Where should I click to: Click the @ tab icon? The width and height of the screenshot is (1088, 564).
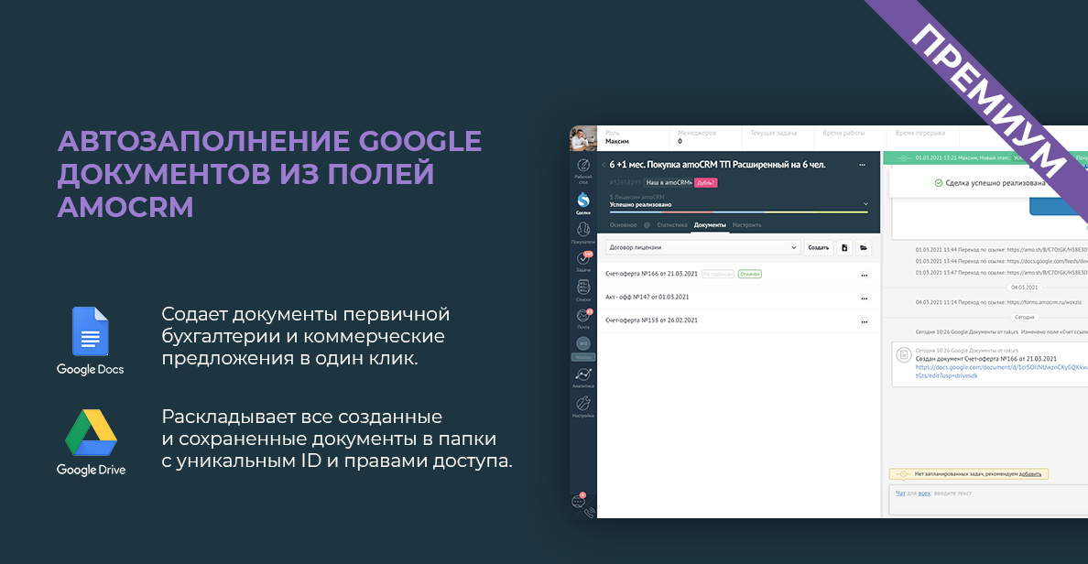[x=647, y=224]
